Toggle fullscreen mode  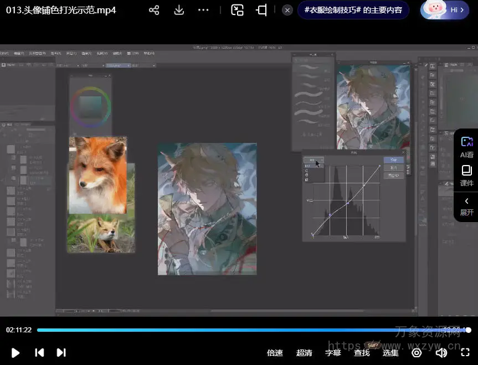point(466,353)
